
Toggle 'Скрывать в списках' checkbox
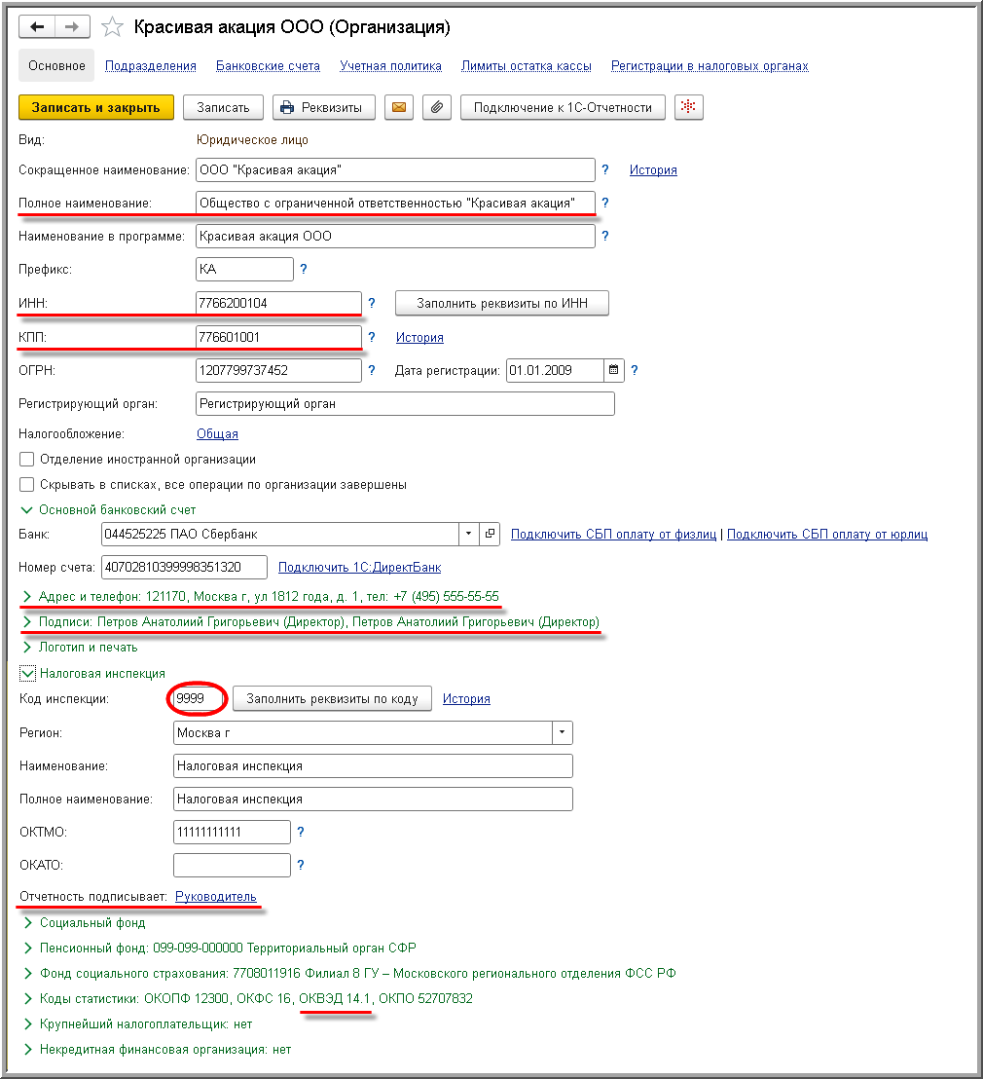pos(27,484)
